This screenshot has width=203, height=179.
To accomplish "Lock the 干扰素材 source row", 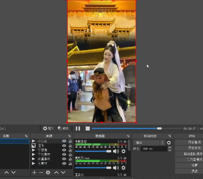I will pyautogui.click(x=70, y=154).
